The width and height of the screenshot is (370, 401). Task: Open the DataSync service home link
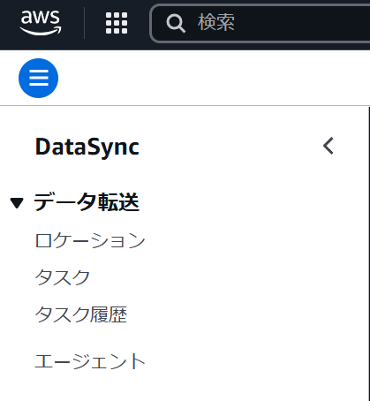[x=87, y=147]
